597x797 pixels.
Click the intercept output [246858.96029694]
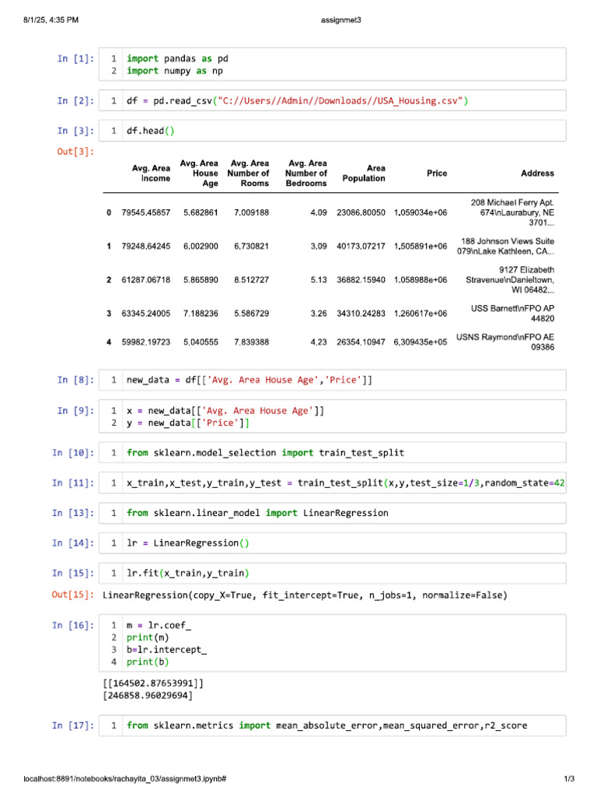pyautogui.click(x=148, y=695)
